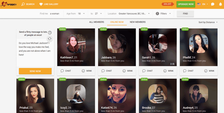Refresh the flirty message suggestion

click(50, 39)
